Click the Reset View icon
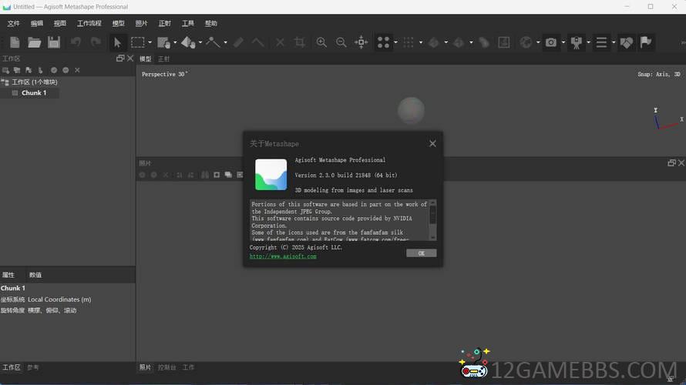Viewport: 686px width, 385px height. 361,42
